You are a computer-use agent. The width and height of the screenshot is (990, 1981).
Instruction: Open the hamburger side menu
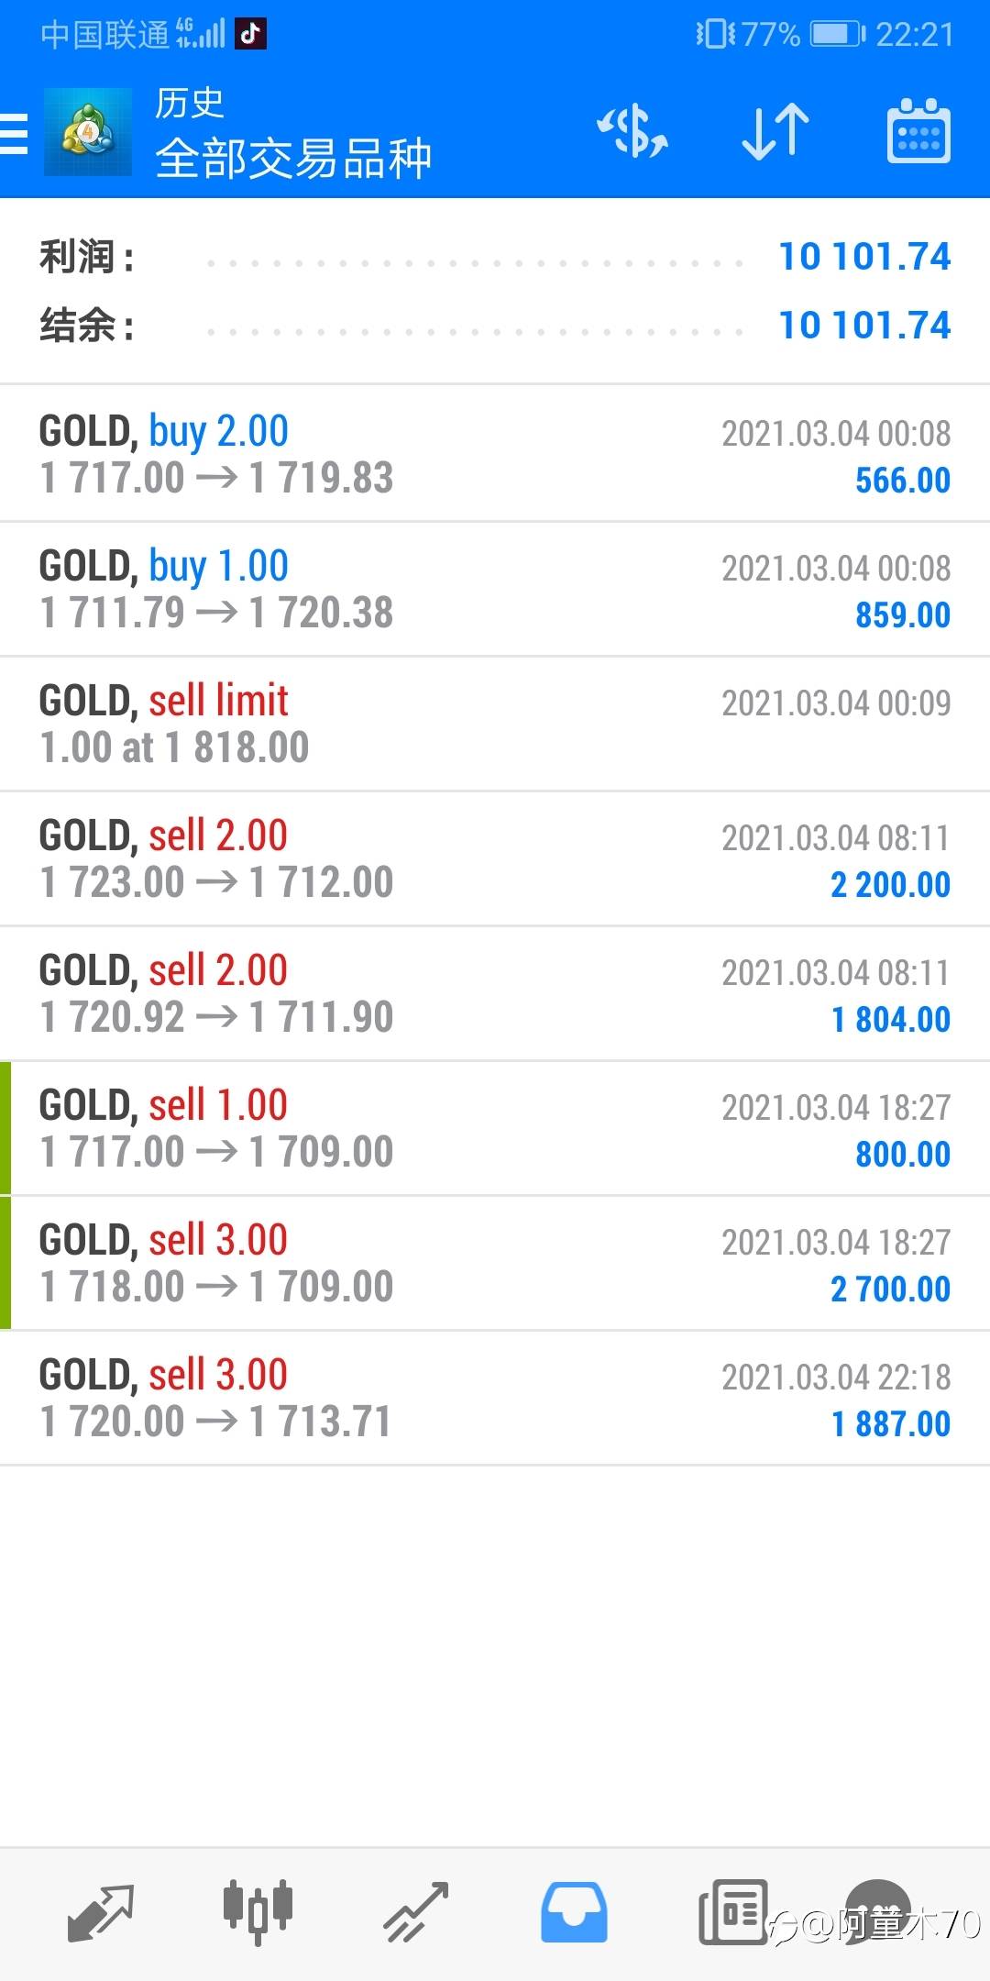click(x=15, y=134)
